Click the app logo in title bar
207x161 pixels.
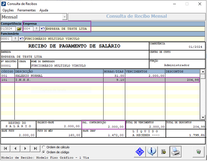(x=4, y=4)
